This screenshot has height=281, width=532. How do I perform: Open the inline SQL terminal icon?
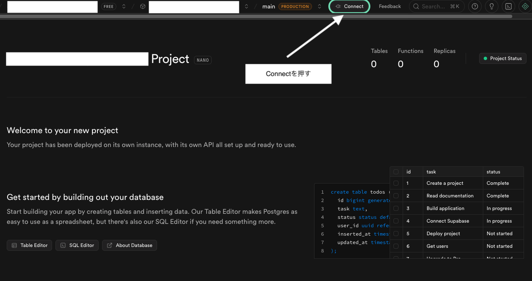click(508, 6)
